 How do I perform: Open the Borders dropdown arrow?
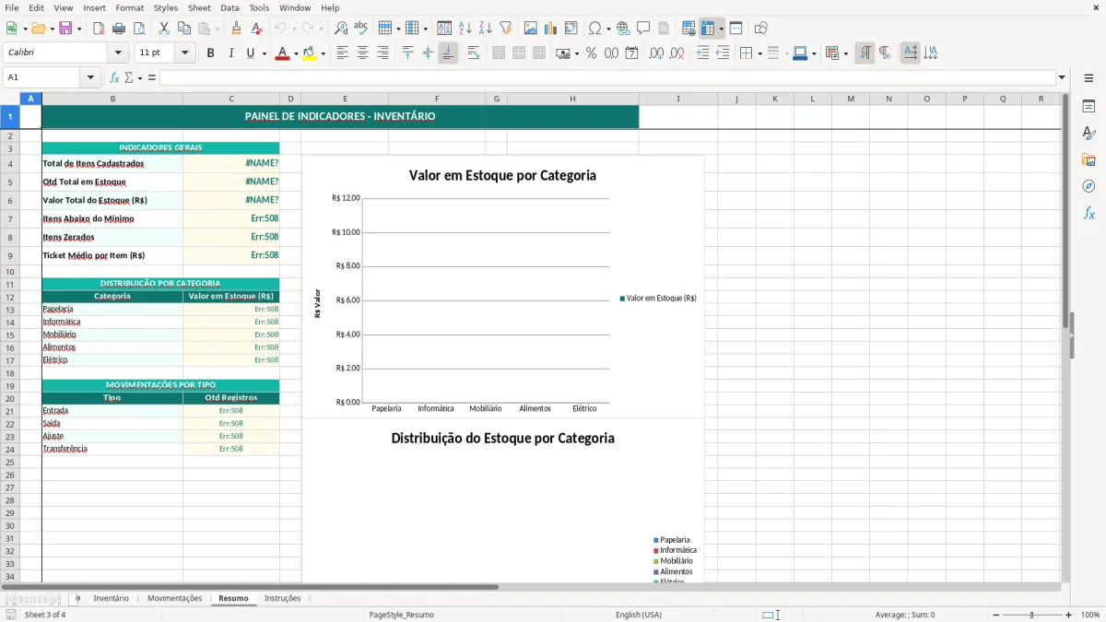[x=759, y=53]
